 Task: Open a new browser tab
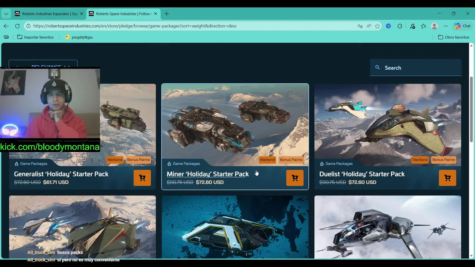[x=167, y=14]
